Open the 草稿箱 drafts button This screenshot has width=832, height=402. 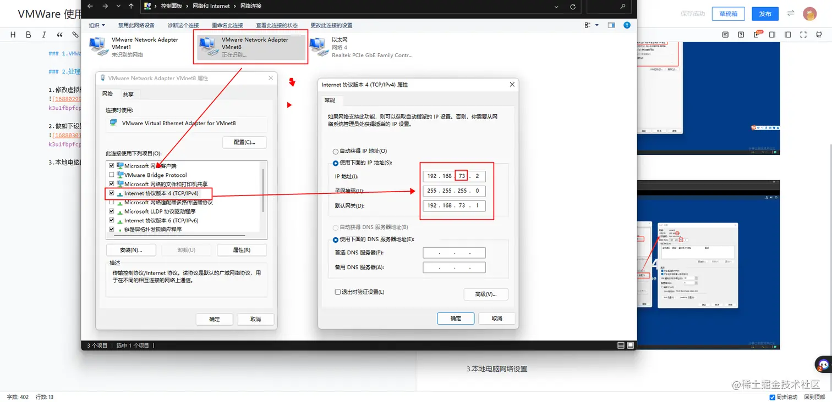pos(728,14)
